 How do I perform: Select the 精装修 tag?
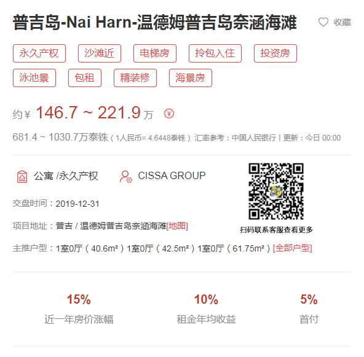[x=135, y=78]
